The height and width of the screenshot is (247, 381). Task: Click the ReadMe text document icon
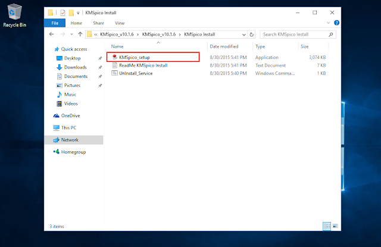[x=114, y=65]
